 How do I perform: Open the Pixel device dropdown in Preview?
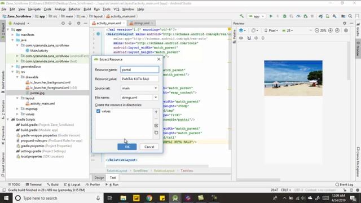pyautogui.click(x=271, y=30)
